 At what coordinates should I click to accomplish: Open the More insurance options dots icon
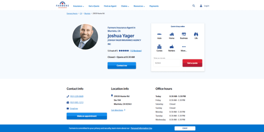pos(184,47)
